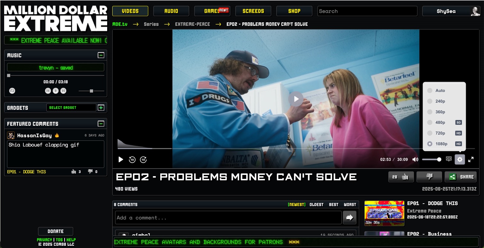Click the Add a comment field
The height and width of the screenshot is (248, 484).
228,218
